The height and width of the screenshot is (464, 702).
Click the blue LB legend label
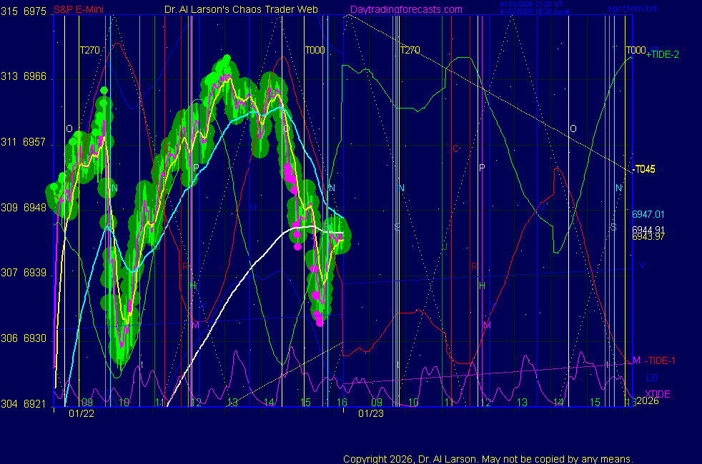pyautogui.click(x=651, y=378)
